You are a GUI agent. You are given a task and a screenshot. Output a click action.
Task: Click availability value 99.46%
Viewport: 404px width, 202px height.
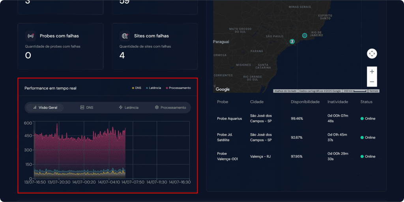[x=297, y=119]
